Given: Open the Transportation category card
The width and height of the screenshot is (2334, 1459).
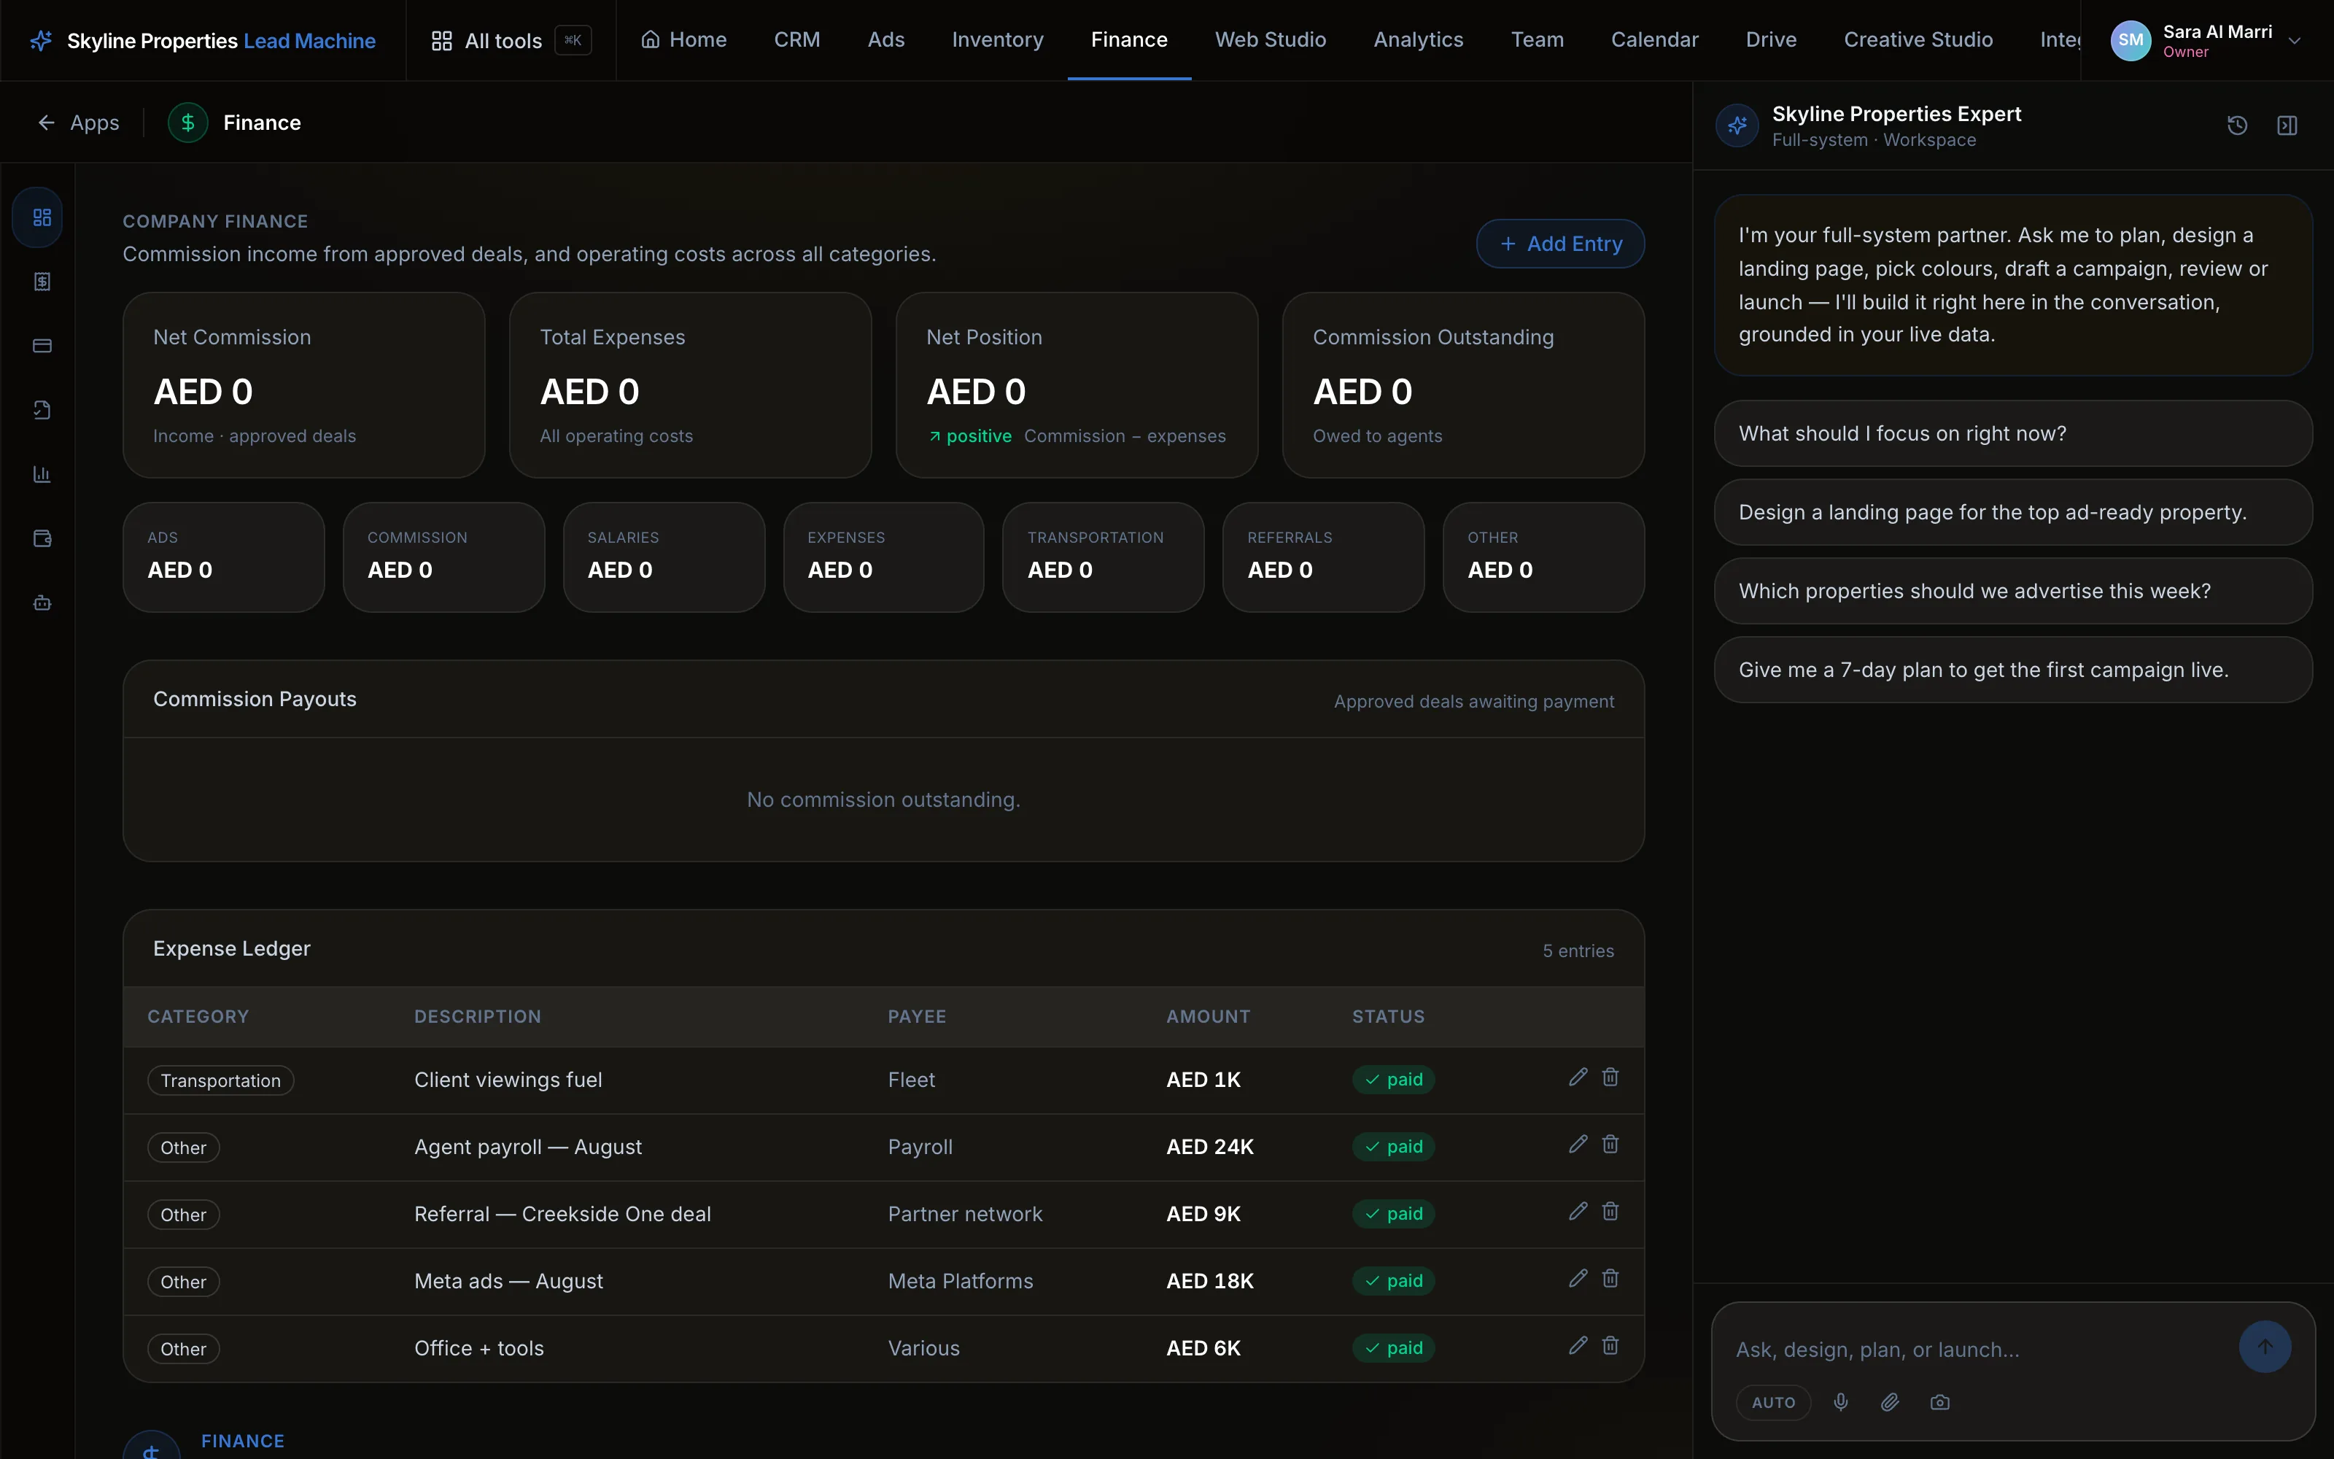Looking at the screenshot, I should 1102,557.
